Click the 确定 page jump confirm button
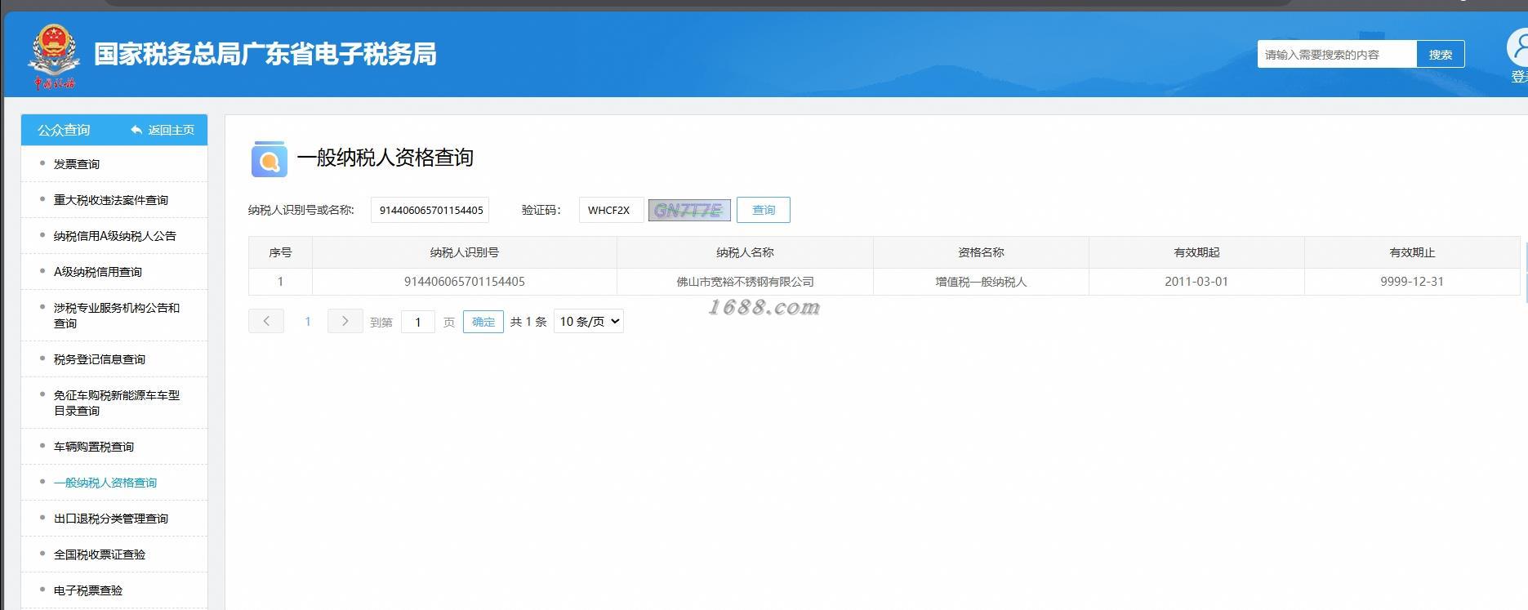The height and width of the screenshot is (610, 1528). point(483,322)
